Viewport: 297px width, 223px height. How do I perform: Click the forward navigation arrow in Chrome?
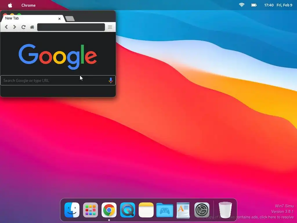click(x=15, y=27)
